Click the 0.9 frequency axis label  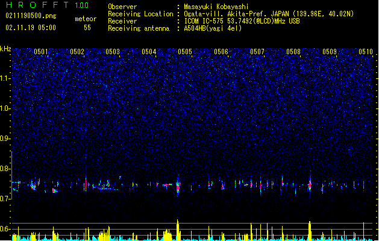(5, 139)
